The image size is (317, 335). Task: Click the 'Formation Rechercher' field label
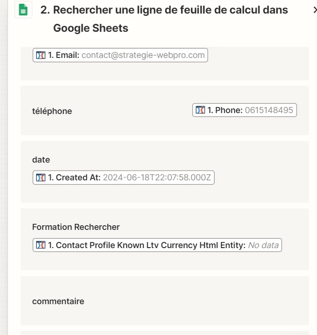coord(76,227)
